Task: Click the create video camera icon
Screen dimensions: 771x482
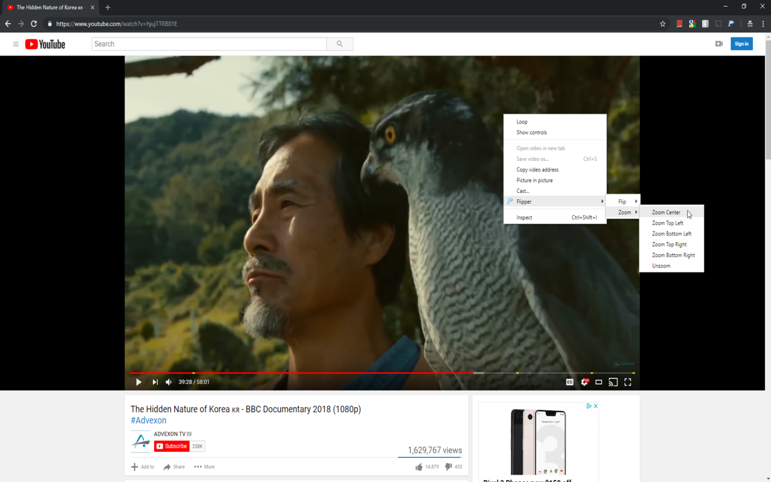Action: (719, 44)
